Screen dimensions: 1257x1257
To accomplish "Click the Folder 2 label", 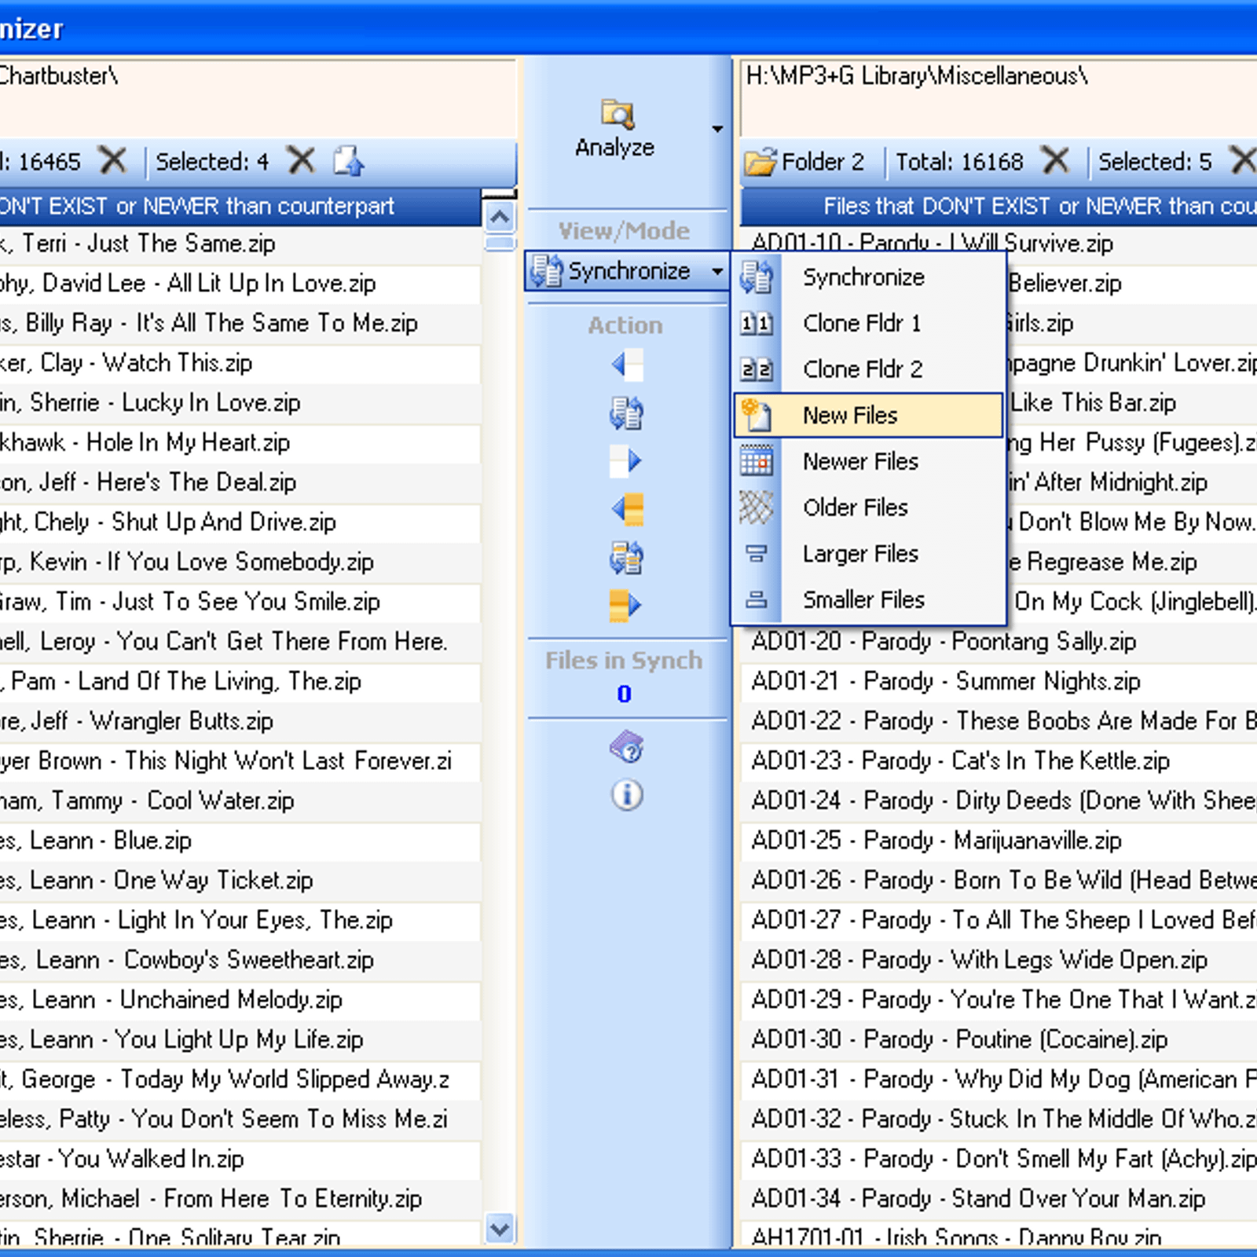I will (x=823, y=162).
